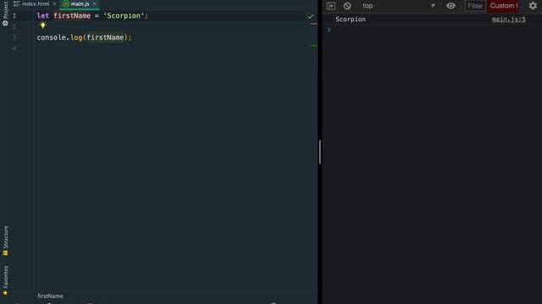Image resolution: width=542 pixels, height=304 pixels.
Task: Click console.log on line 3
Action: tap(59, 37)
